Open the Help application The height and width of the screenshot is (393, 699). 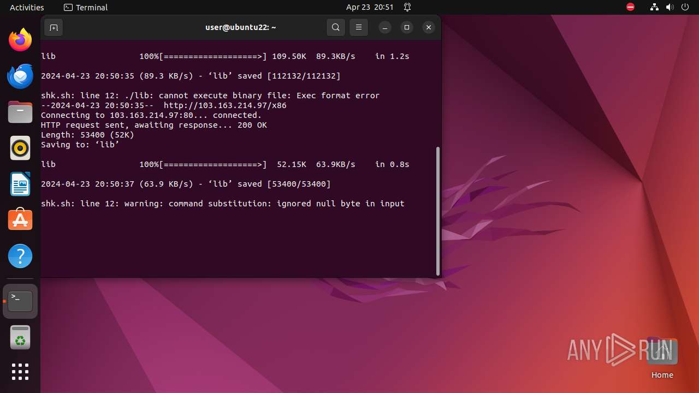[20, 256]
